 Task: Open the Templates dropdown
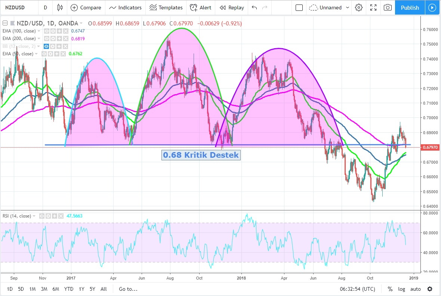pos(166,7)
